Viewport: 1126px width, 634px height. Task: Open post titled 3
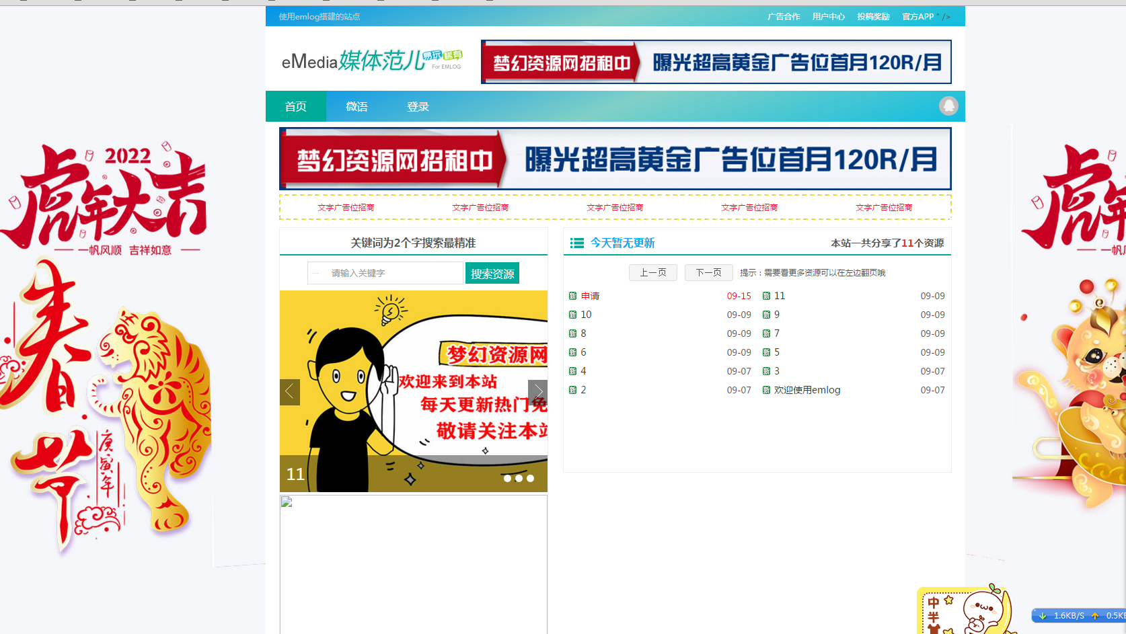(777, 371)
